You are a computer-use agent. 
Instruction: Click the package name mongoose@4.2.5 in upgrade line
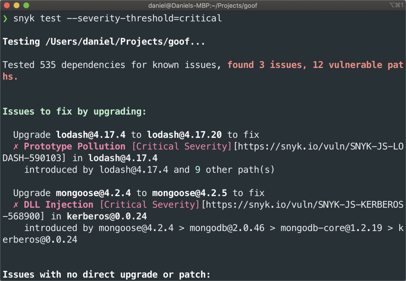pyautogui.click(x=190, y=193)
